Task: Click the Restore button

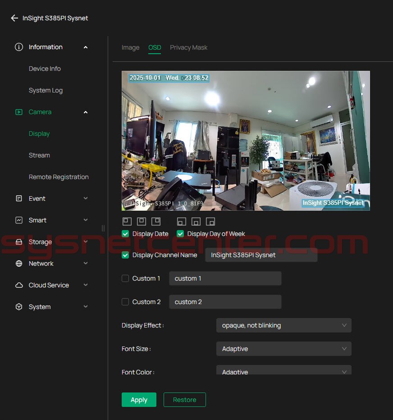Action: (184, 400)
